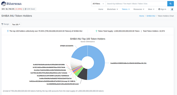Click the Sign In user icon
This screenshot has height=95, width=177.
(x=159, y=9)
